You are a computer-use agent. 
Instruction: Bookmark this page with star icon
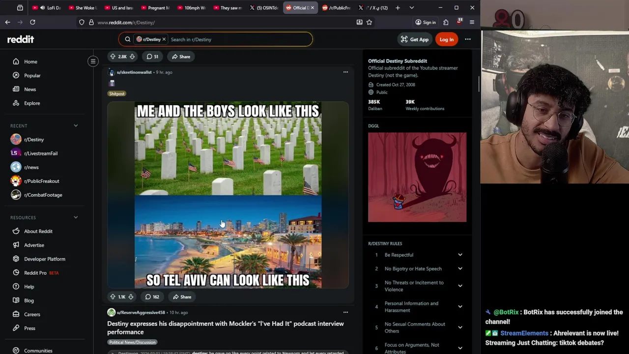tap(369, 22)
